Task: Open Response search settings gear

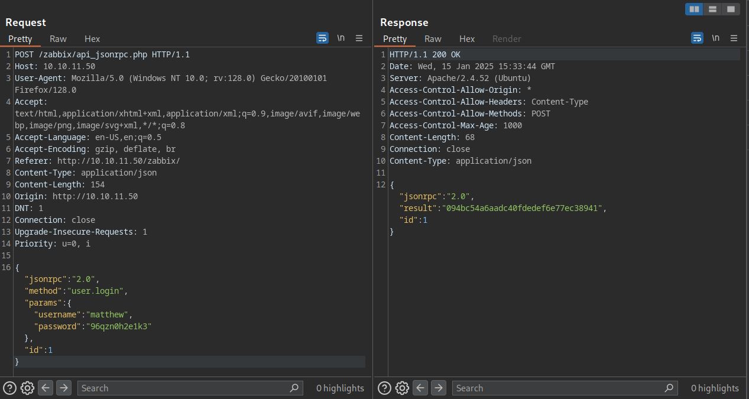Action: coord(402,388)
